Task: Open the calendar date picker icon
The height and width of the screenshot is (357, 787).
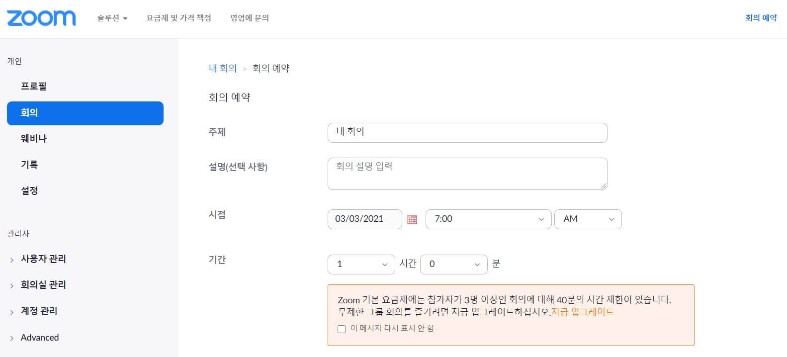Action: point(412,219)
